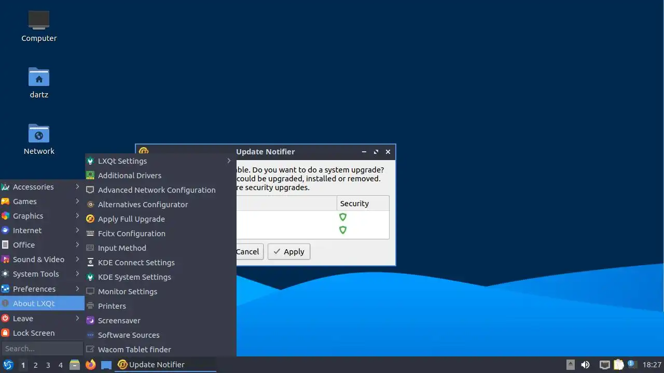The image size is (664, 373).
Task: Click the KDE Connect Settings phone icon
Action: (x=90, y=263)
